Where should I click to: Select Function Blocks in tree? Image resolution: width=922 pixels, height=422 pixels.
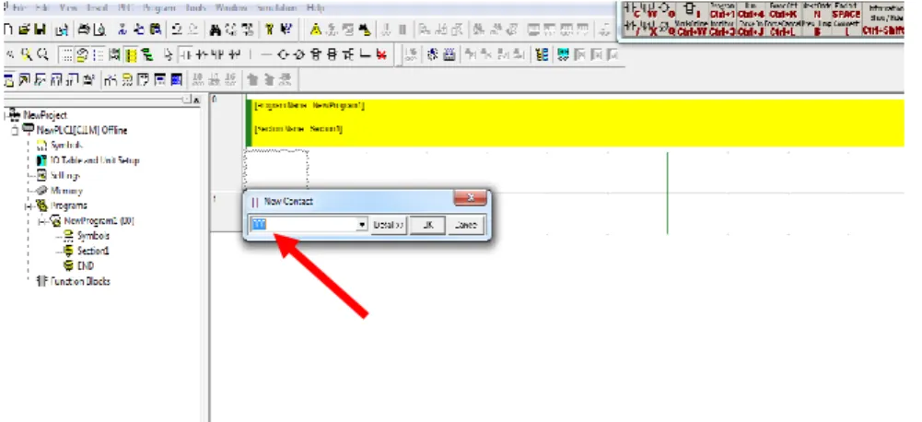[x=80, y=281]
